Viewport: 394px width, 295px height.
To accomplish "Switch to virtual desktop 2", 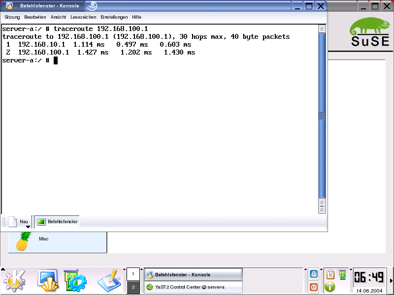I will 133,287.
